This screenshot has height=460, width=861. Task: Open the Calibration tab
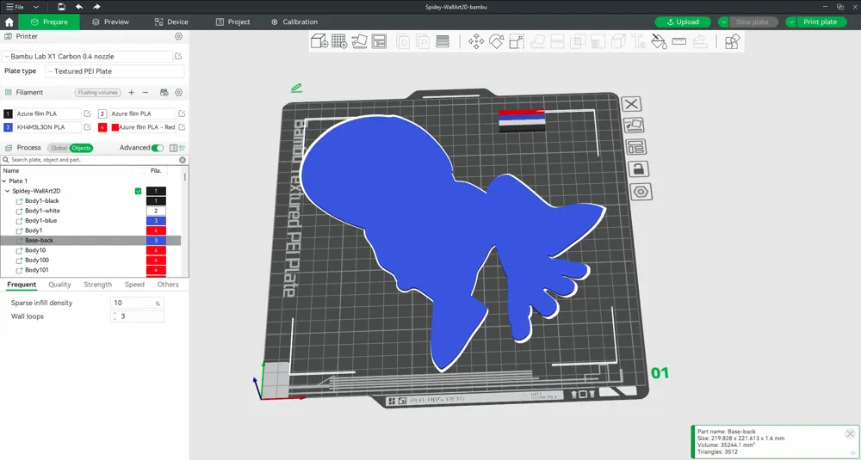(x=294, y=22)
